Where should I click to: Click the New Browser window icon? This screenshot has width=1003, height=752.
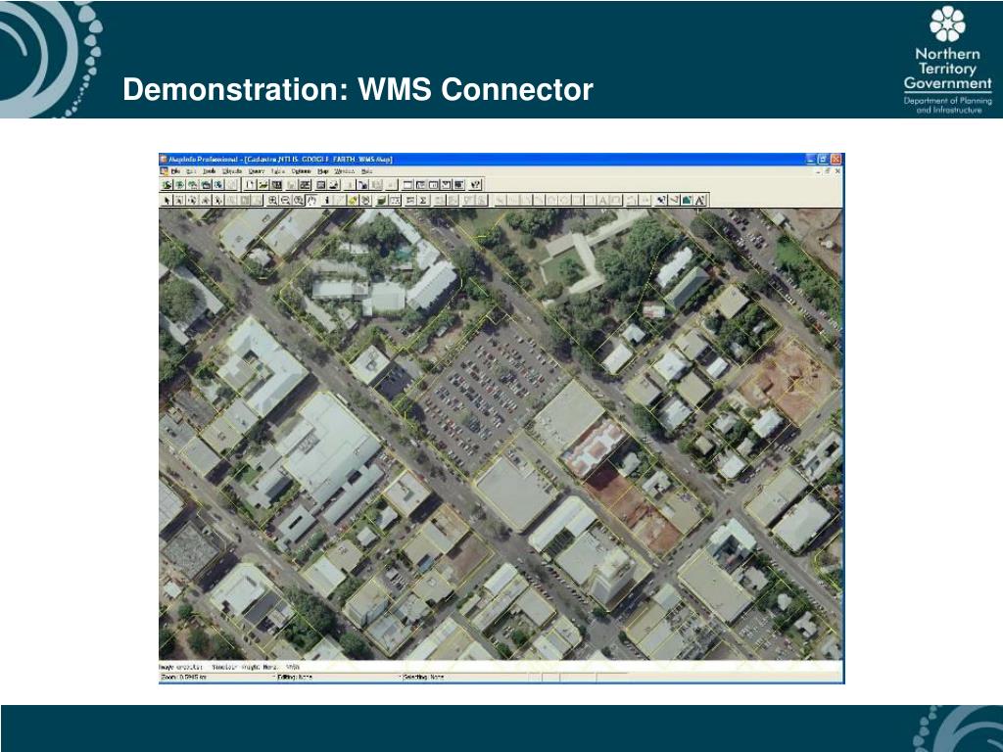click(x=408, y=185)
